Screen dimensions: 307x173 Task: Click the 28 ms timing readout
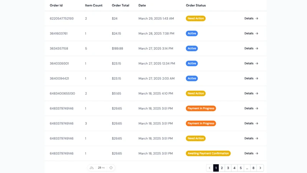(101, 168)
